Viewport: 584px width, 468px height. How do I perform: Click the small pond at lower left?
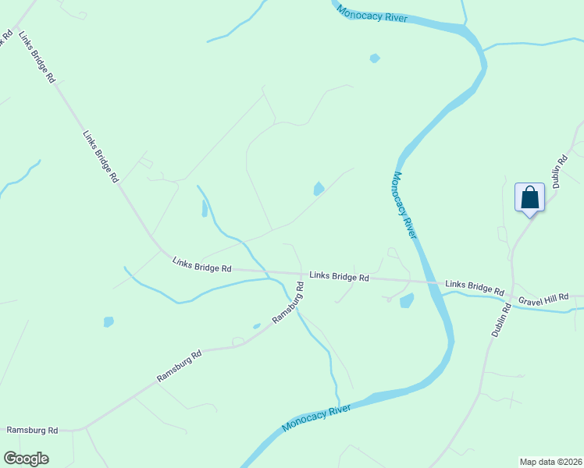pos(109,322)
